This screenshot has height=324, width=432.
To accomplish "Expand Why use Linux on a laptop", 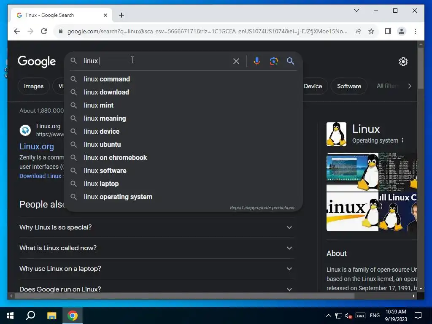I will (157, 269).
